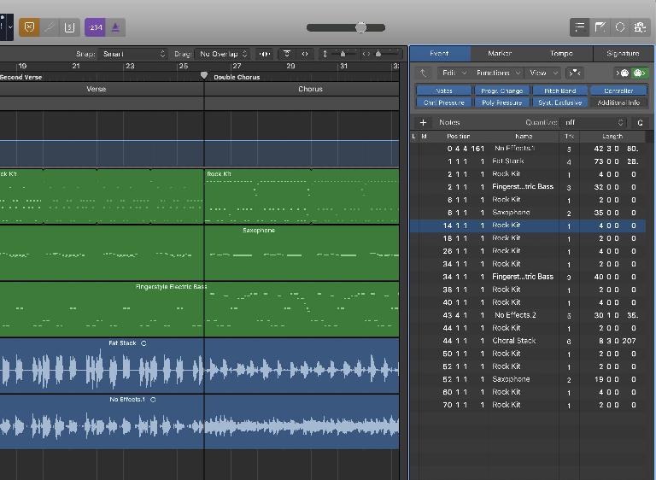
Task: Click the horizontal zoom arrows icon
Action: tap(366, 54)
